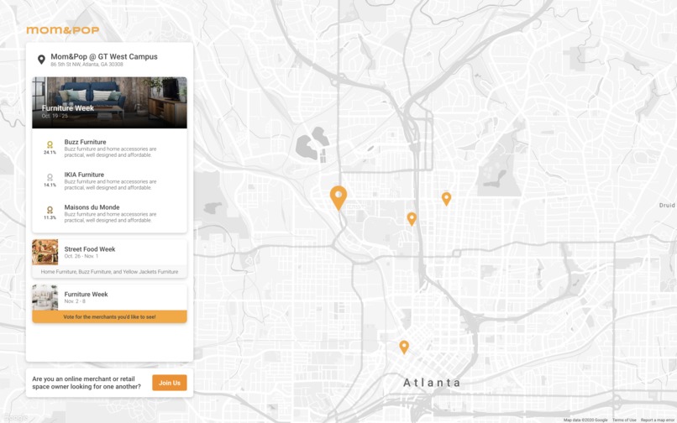Image resolution: width=677 pixels, height=423 pixels.
Task: Click the Nov. 2 - 8 date text
Action: 75,301
